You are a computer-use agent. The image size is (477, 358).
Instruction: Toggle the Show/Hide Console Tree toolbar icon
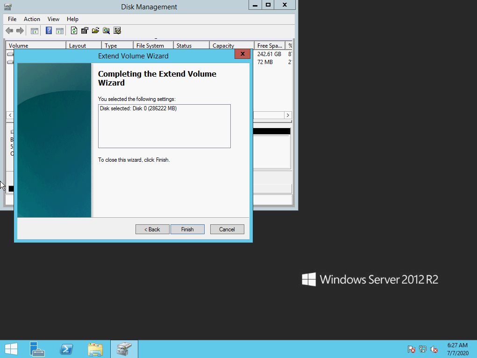point(35,30)
